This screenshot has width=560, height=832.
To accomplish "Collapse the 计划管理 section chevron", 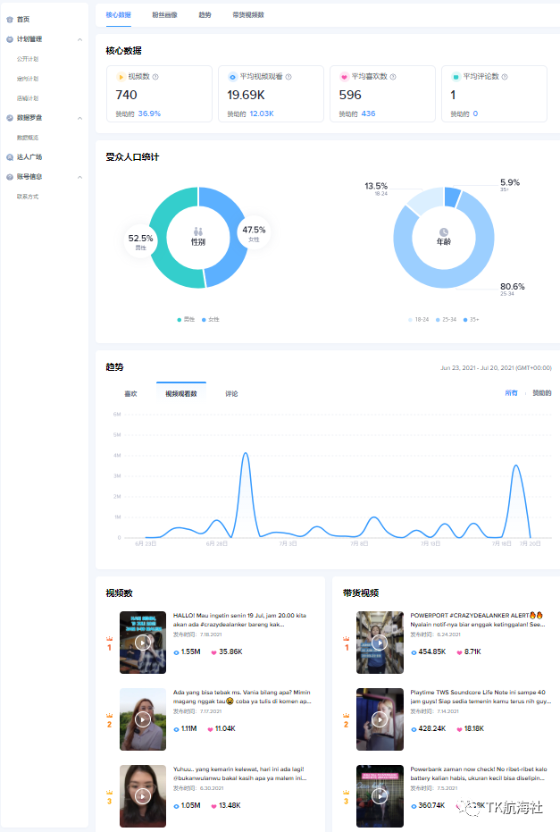I will [x=79, y=39].
